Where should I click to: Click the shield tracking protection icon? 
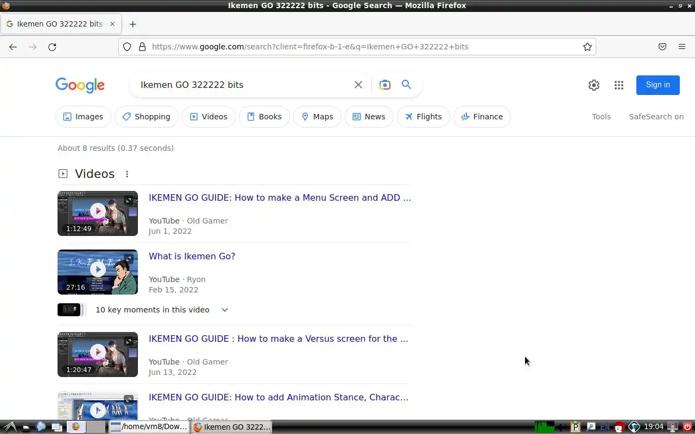click(127, 47)
